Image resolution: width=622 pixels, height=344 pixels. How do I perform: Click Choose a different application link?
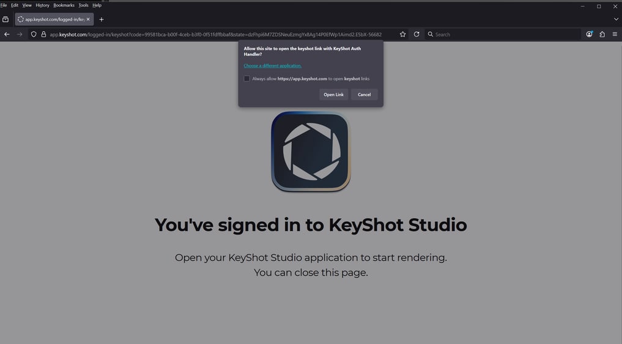pyautogui.click(x=272, y=65)
